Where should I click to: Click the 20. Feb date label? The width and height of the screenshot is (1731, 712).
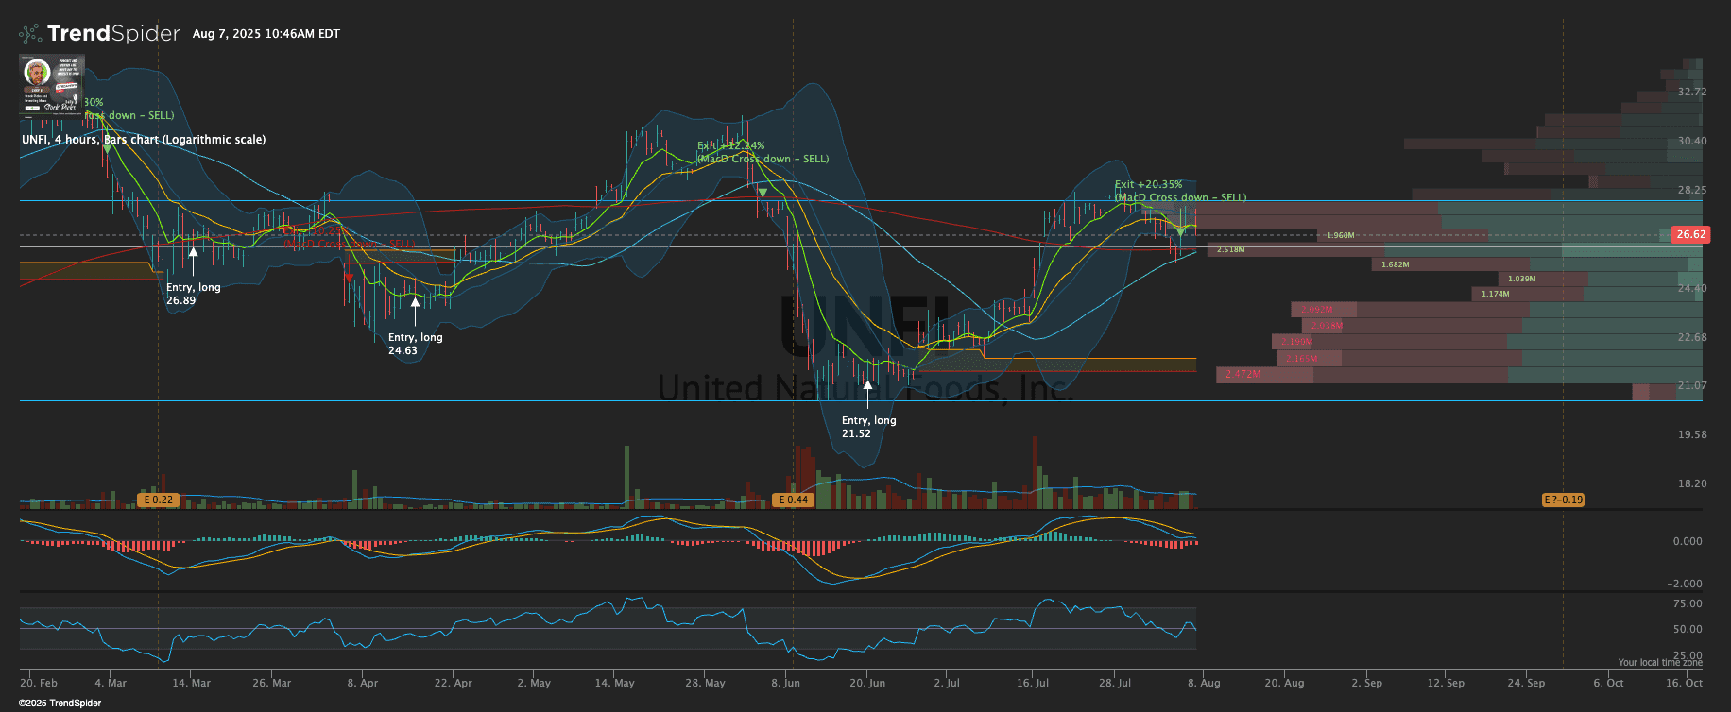39,683
